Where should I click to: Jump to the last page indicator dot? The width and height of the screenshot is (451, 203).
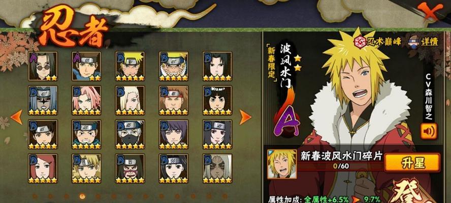(x=224, y=196)
